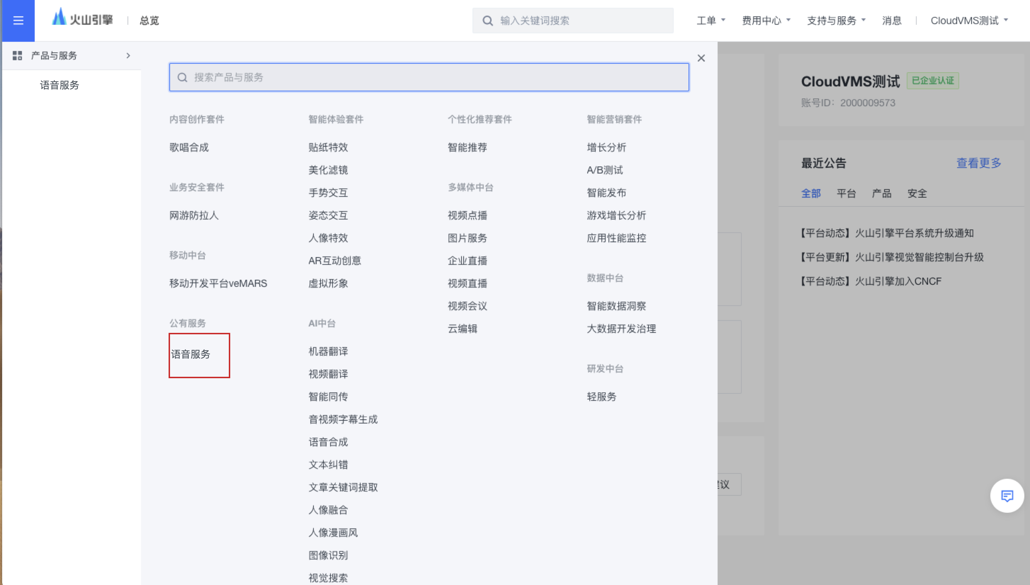1030x585 pixels.
Task: Open 增长分析 product
Action: (x=606, y=147)
